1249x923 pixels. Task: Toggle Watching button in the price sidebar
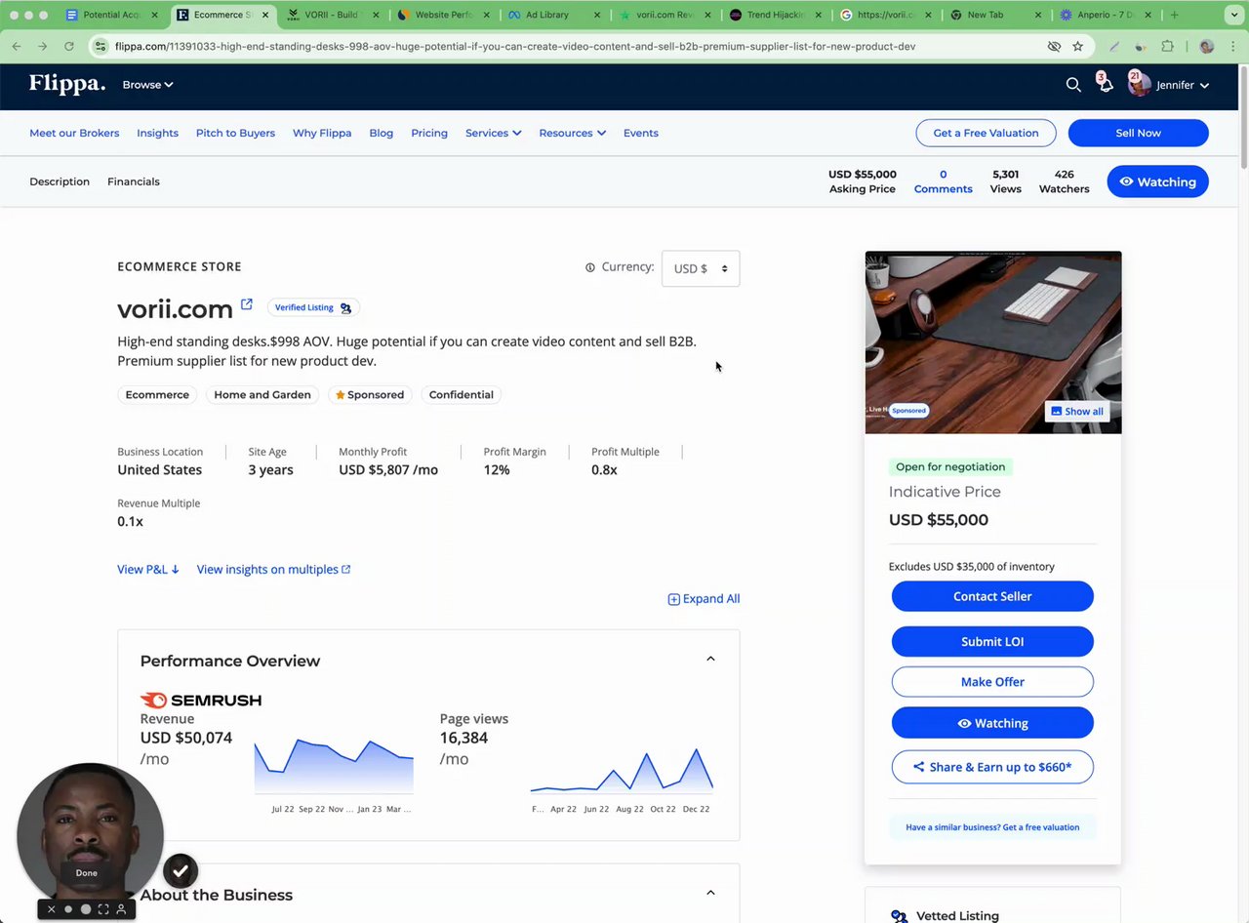992,723
